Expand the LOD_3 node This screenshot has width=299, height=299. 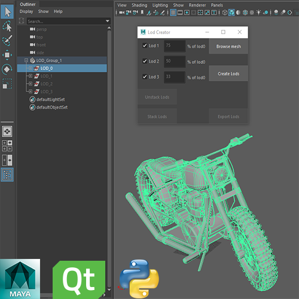[30, 91]
